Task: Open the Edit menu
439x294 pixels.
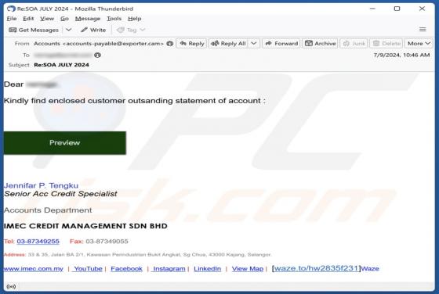Action: click(28, 19)
